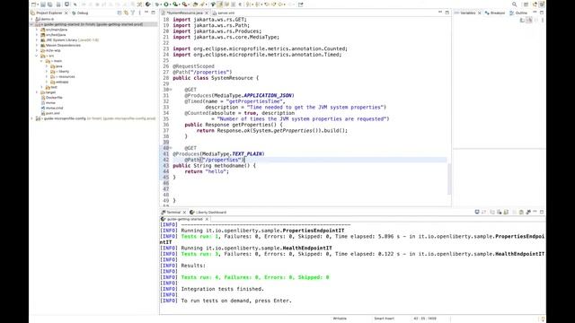Click Smart Insert status bar entry

pos(384,319)
